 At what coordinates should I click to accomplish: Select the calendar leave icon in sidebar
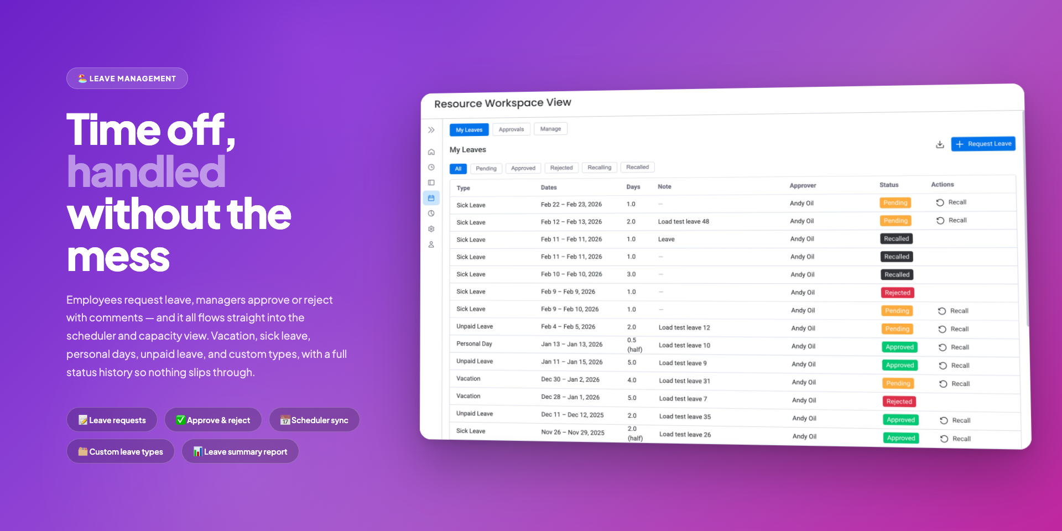pyautogui.click(x=431, y=197)
